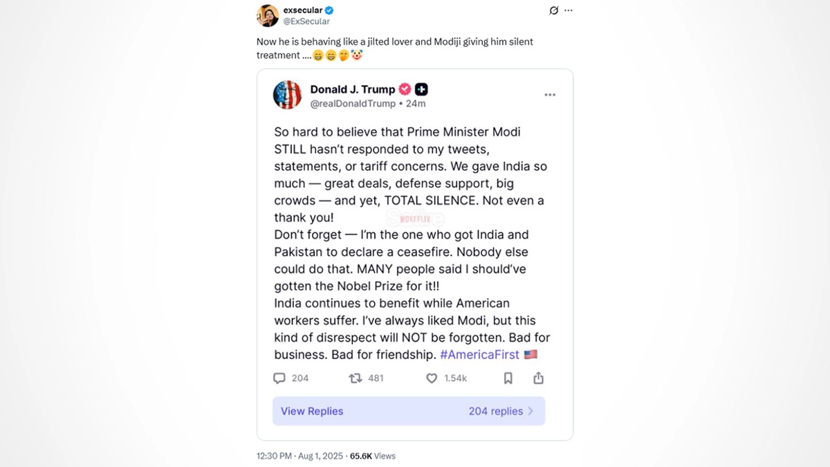The image size is (830, 467).
Task: Click the black plus badge next to Trump's name
Action: (x=421, y=89)
